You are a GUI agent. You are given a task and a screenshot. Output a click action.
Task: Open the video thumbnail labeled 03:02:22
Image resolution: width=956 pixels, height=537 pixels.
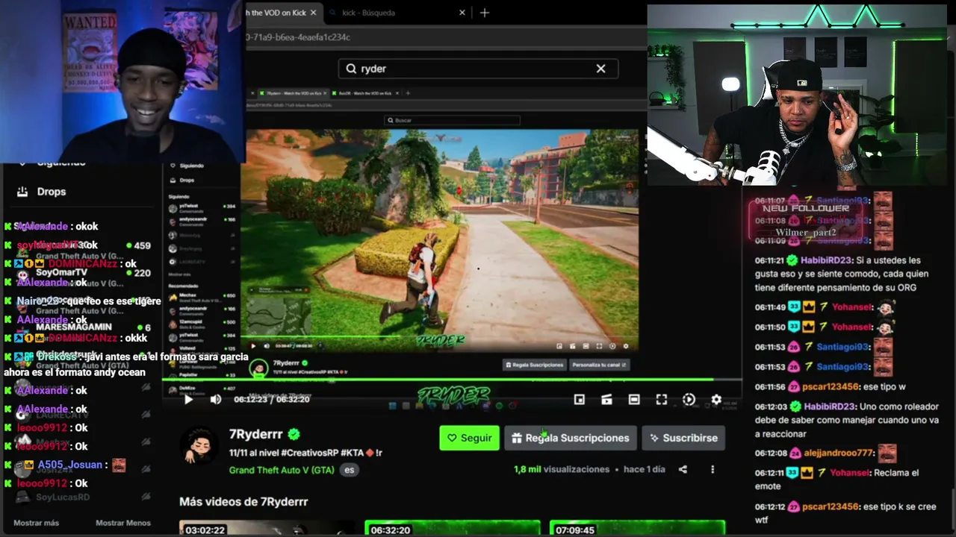267,529
